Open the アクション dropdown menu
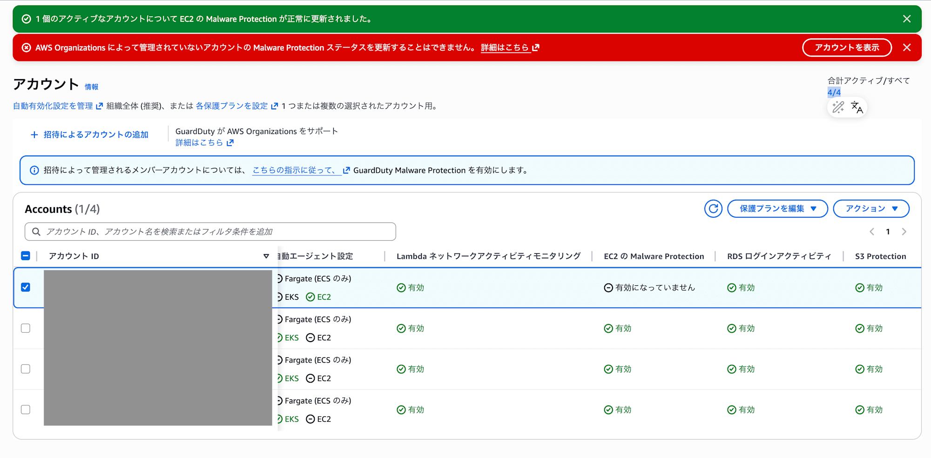The height and width of the screenshot is (458, 931). [871, 209]
